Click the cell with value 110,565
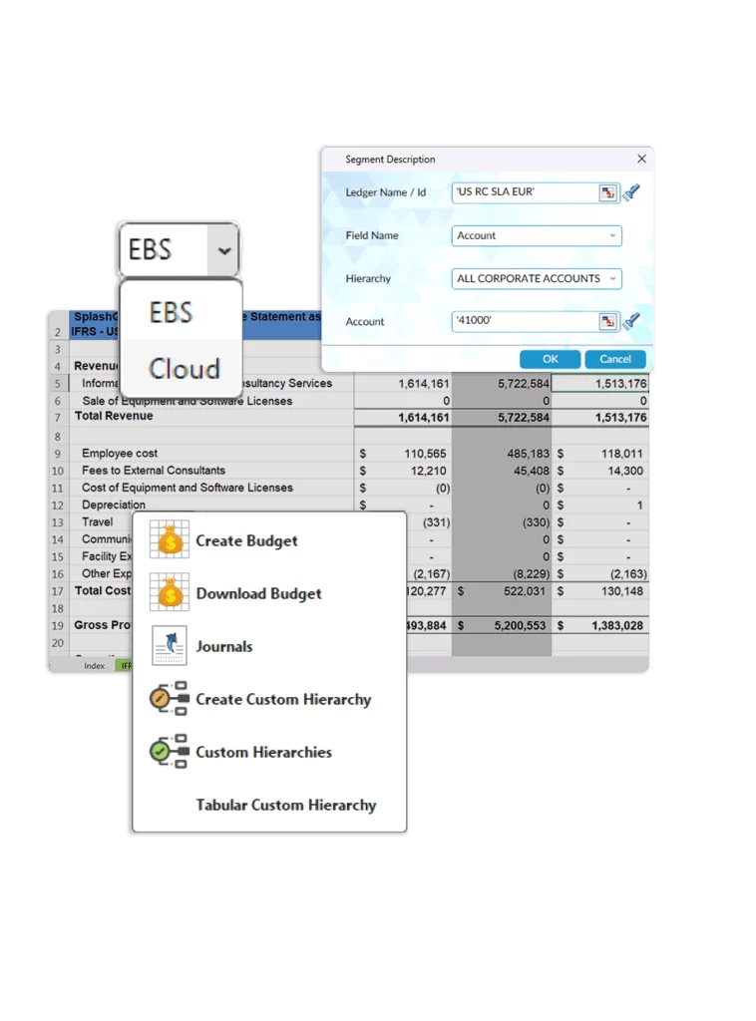Screen dimensions: 756x1021 pyautogui.click(x=403, y=454)
